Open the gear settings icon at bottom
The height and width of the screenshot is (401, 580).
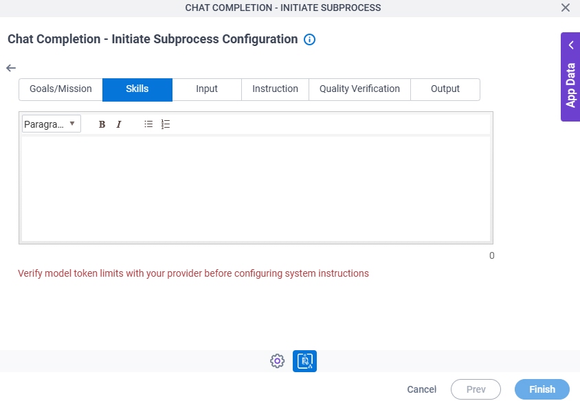click(x=277, y=361)
